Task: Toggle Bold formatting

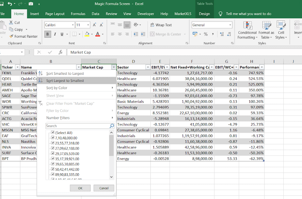Action: tap(47, 34)
